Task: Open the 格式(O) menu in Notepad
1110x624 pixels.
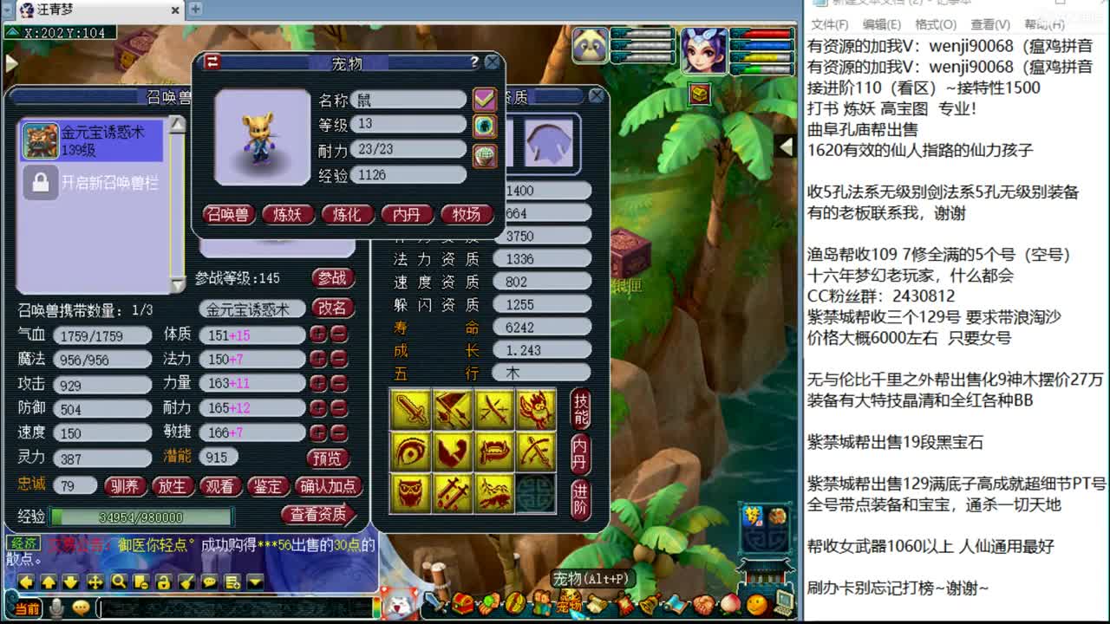Action: click(936, 25)
